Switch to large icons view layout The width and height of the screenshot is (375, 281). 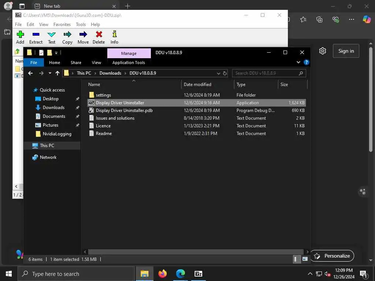coord(305,259)
